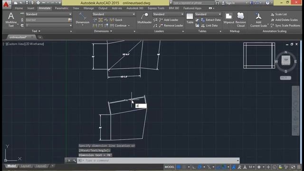Click Remove Leader button
The height and width of the screenshot is (171, 304).
click(171, 25)
